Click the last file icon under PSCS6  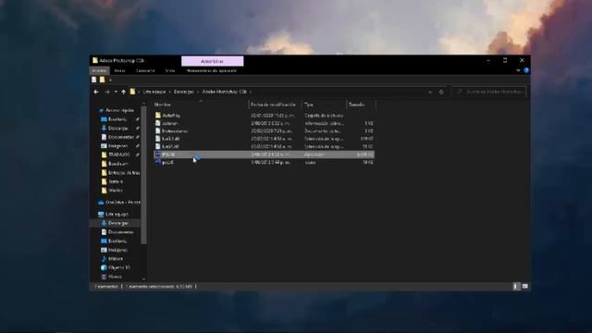pos(158,162)
